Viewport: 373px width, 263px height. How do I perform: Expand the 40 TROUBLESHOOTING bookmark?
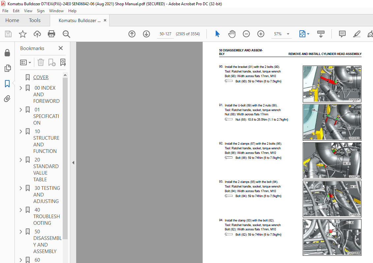(x=21, y=210)
